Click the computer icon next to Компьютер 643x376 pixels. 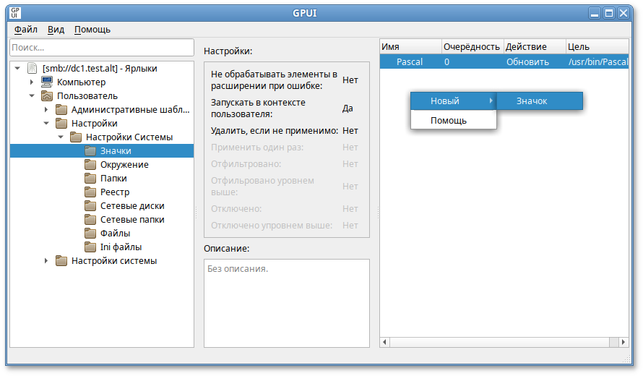click(x=46, y=82)
